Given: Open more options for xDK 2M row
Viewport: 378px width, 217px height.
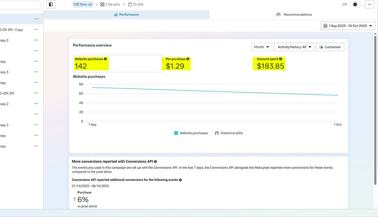Looking at the screenshot, I should (x=36, y=93).
